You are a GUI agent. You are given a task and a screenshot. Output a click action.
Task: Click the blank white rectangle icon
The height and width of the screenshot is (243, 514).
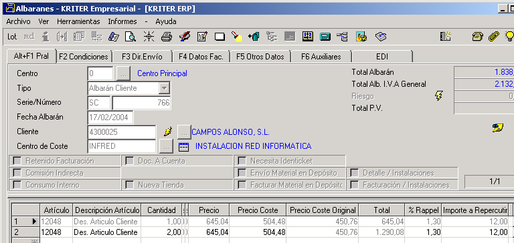click(220, 37)
